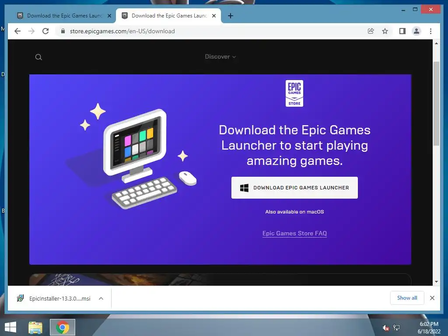Close the downloads bar

coord(432,298)
